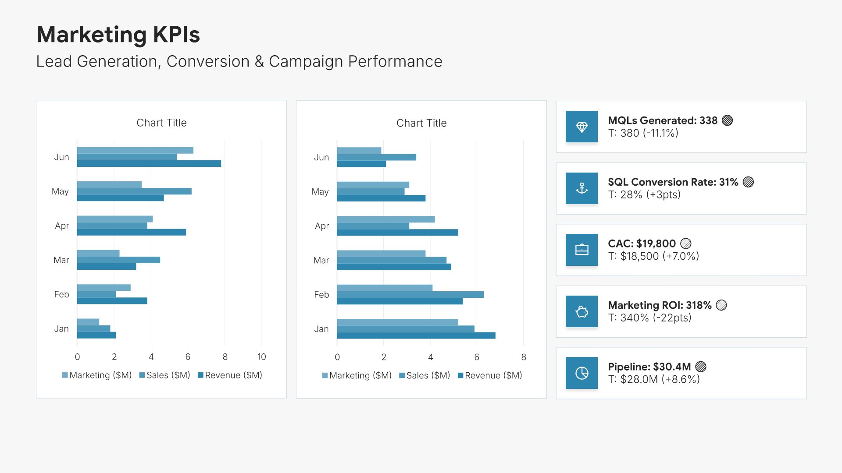This screenshot has height=473, width=842.
Task: Click the hatched status circle after MQLs Generated: 338
Action: [x=727, y=120]
